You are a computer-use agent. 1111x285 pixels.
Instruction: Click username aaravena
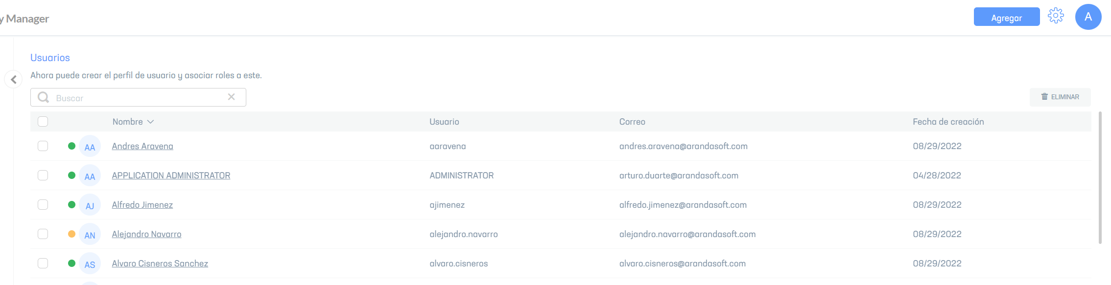tap(448, 146)
